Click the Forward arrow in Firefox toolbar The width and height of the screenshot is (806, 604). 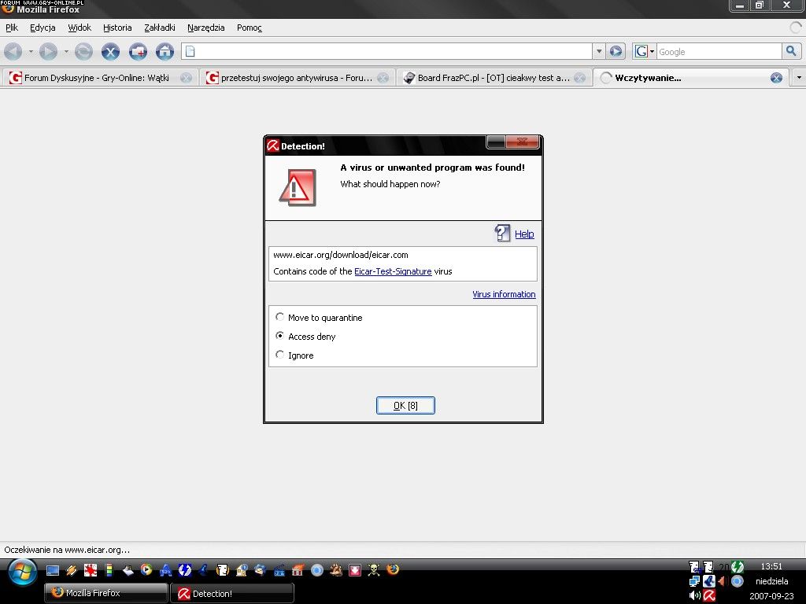[48, 51]
